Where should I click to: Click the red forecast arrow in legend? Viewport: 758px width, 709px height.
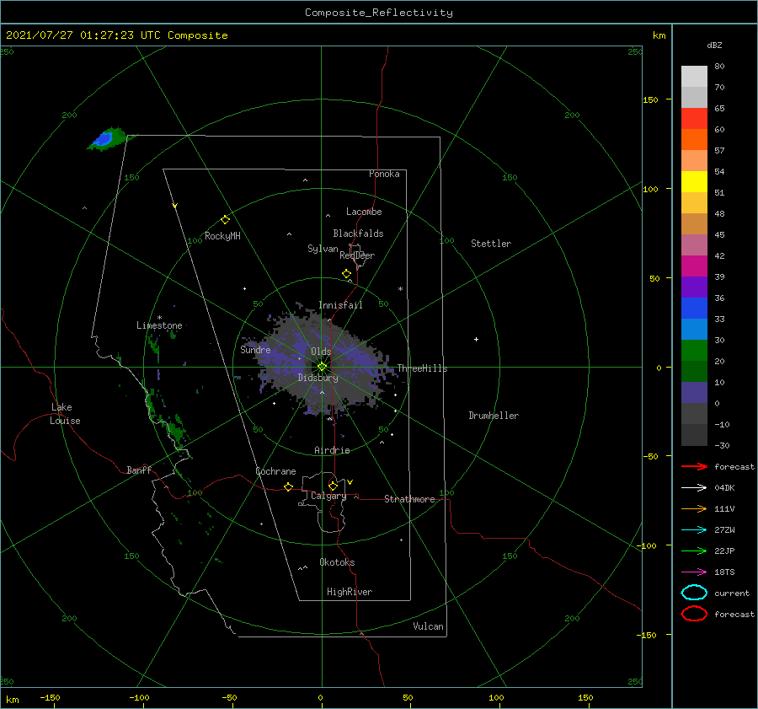click(x=694, y=466)
